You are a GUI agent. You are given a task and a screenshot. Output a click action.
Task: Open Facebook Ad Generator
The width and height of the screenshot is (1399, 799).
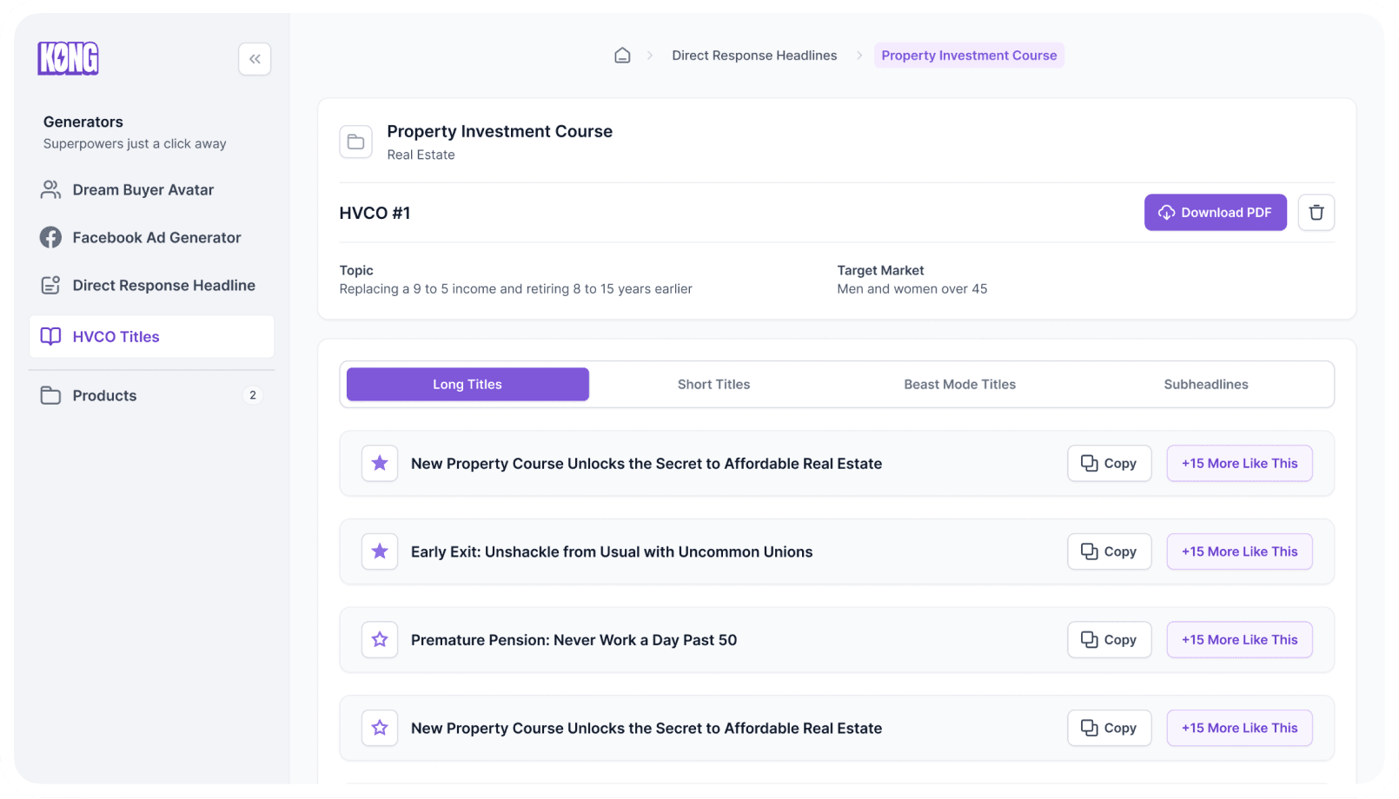point(156,238)
